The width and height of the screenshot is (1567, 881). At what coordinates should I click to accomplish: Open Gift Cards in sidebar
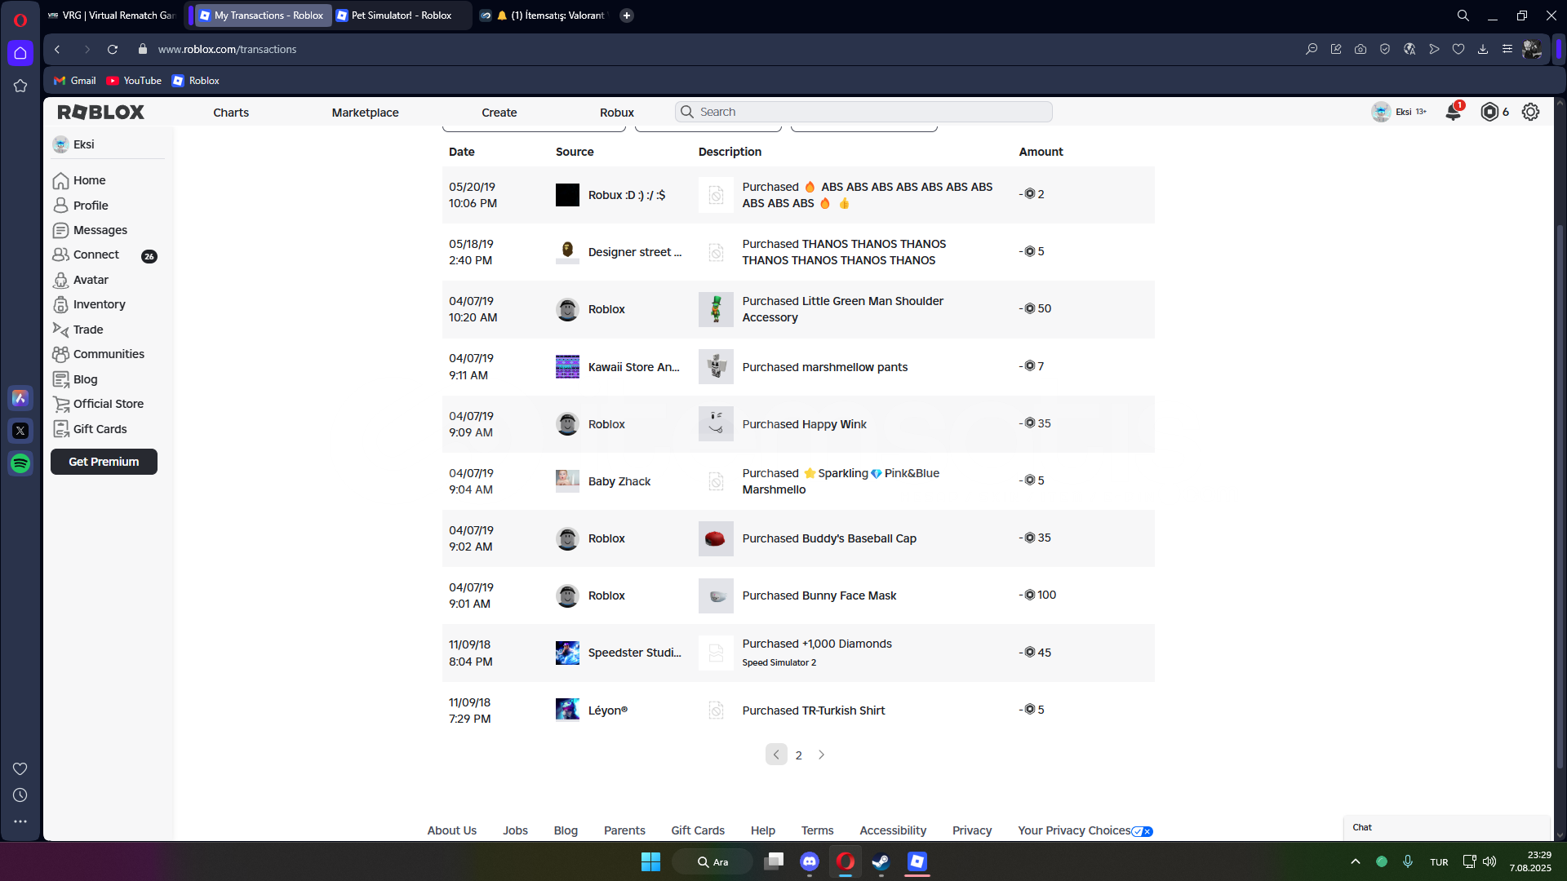(90, 429)
